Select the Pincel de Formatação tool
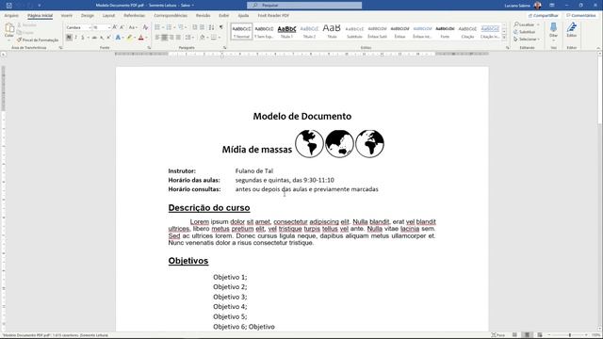The height and width of the screenshot is (339, 603). (x=38, y=40)
